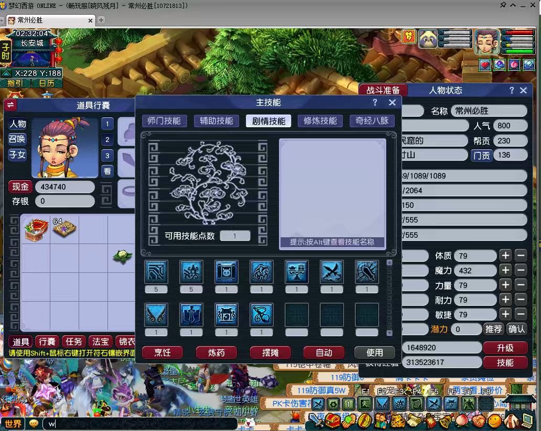Select the first plot skill icon with level 5
This screenshot has height=431, width=541.
pyautogui.click(x=156, y=272)
